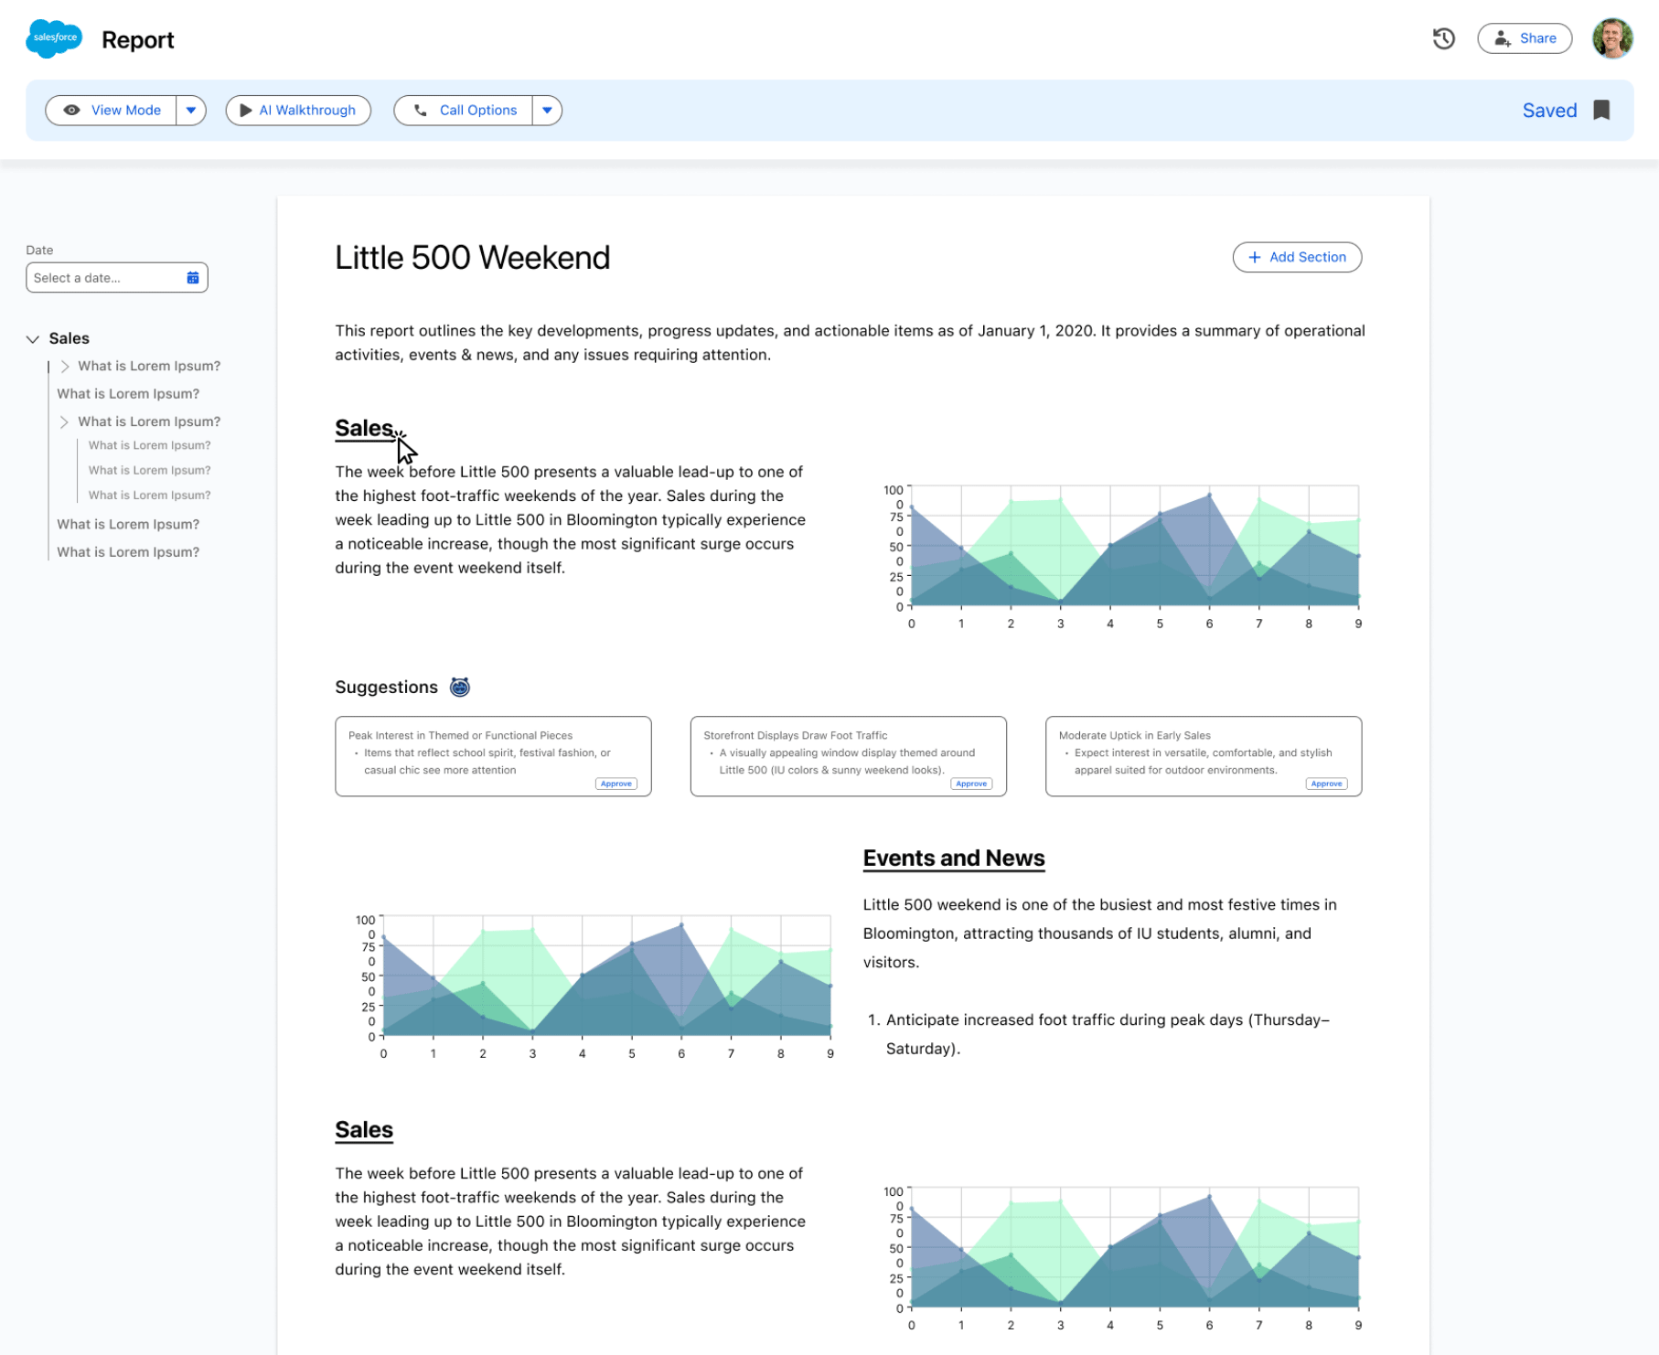Click the bookmark icon next to Saved
Image resolution: width=1659 pixels, height=1355 pixels.
[1600, 111]
